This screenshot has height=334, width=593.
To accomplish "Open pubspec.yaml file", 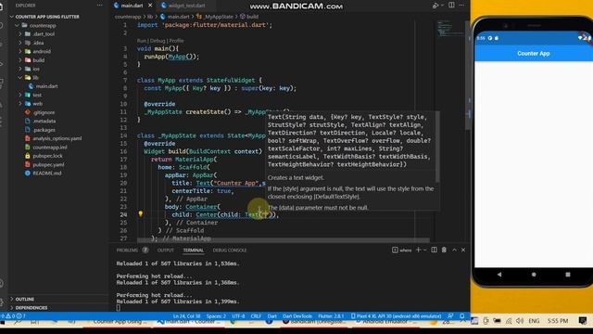I will tap(48, 165).
